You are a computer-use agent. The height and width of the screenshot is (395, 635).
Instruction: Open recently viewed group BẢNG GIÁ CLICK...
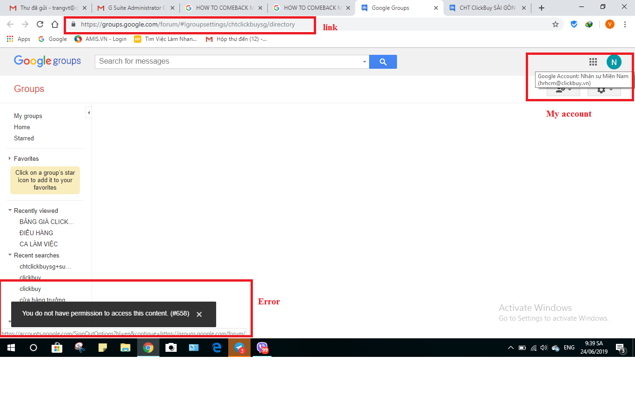coord(46,222)
